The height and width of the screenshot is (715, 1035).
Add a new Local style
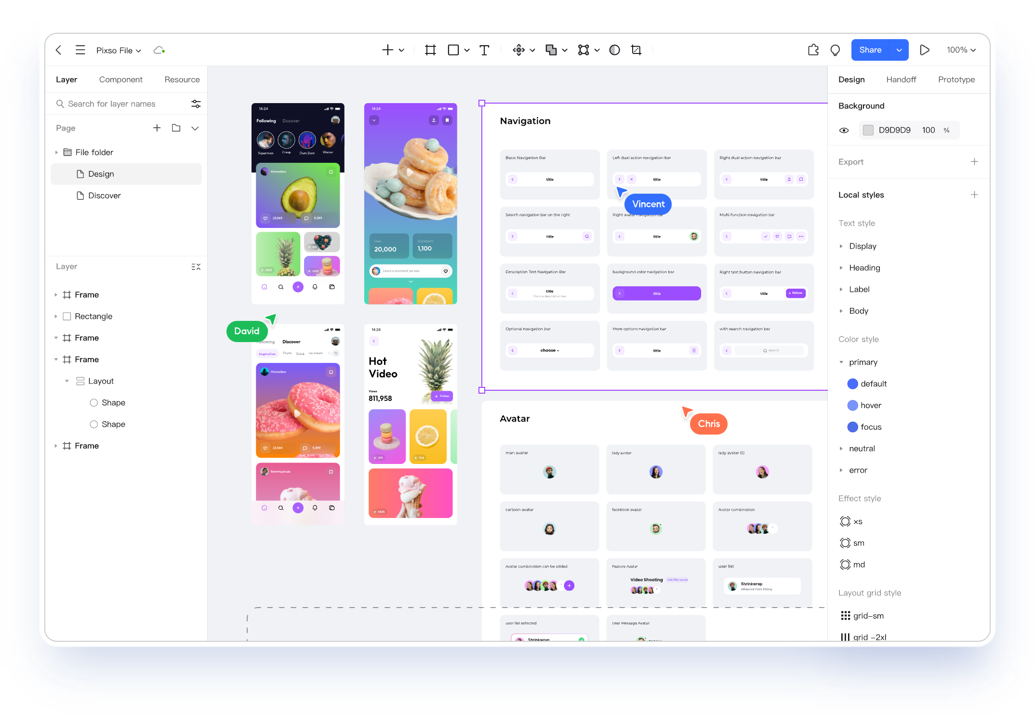[x=973, y=194]
